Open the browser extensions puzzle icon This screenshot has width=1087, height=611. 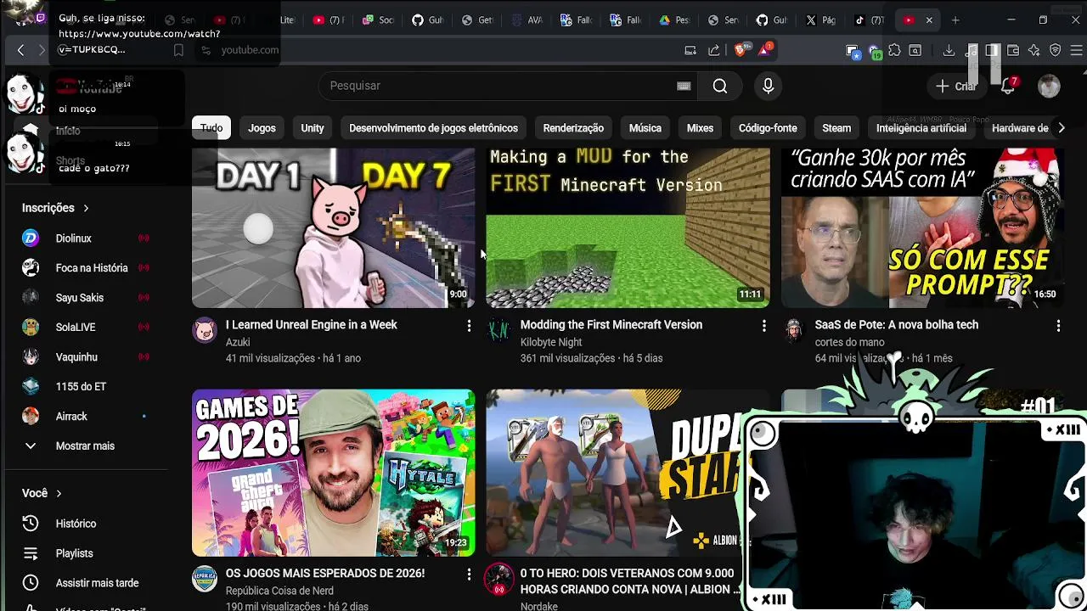click(894, 50)
